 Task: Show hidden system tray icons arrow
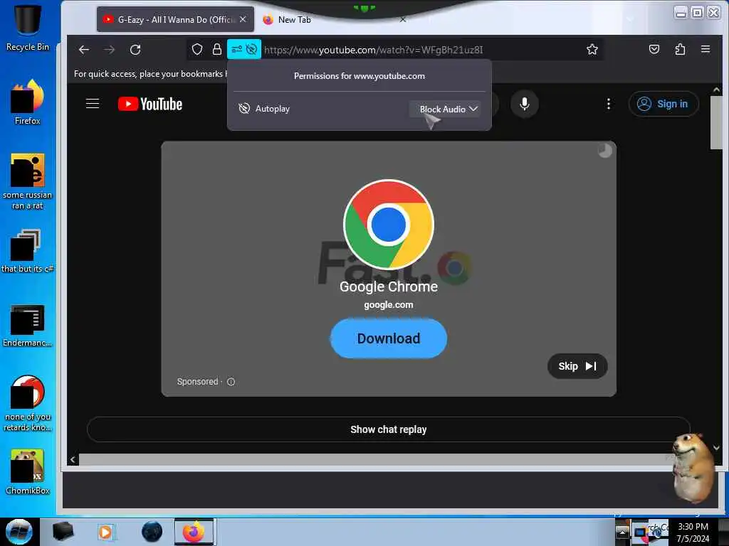point(622,532)
